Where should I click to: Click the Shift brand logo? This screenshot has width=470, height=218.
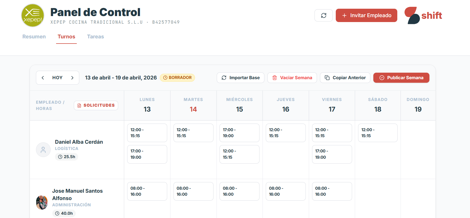click(423, 16)
